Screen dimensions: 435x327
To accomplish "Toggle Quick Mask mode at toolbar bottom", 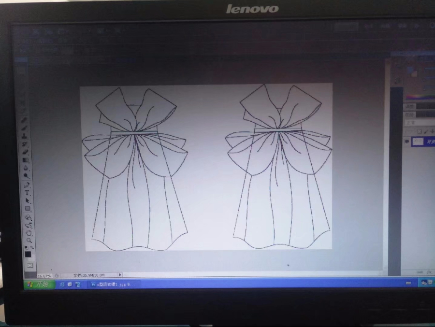I will [30, 265].
